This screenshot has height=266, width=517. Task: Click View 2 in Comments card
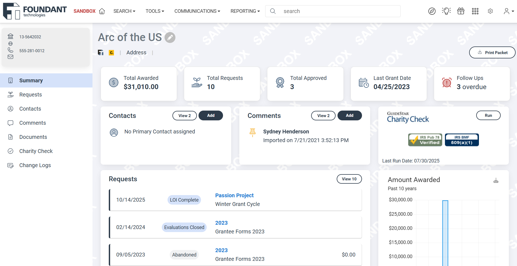click(323, 115)
